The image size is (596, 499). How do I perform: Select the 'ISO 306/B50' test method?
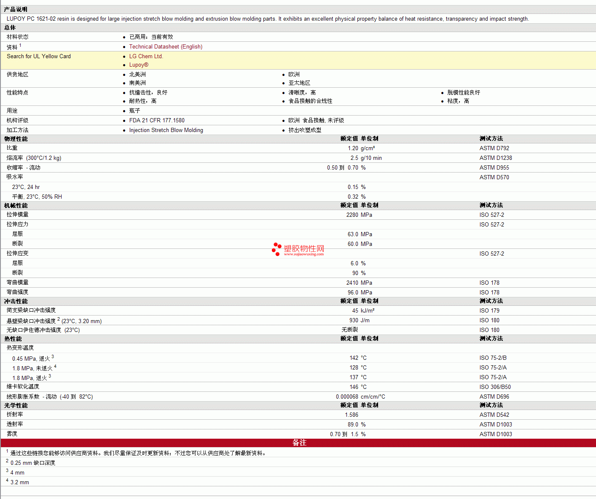click(x=495, y=387)
